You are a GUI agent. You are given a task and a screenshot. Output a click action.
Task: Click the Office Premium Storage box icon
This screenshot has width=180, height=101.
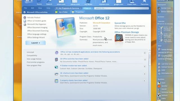click(x=119, y=38)
